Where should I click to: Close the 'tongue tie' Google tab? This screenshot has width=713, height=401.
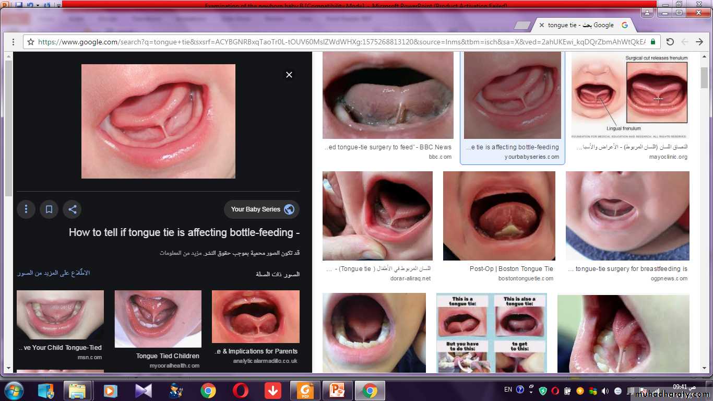pyautogui.click(x=541, y=25)
